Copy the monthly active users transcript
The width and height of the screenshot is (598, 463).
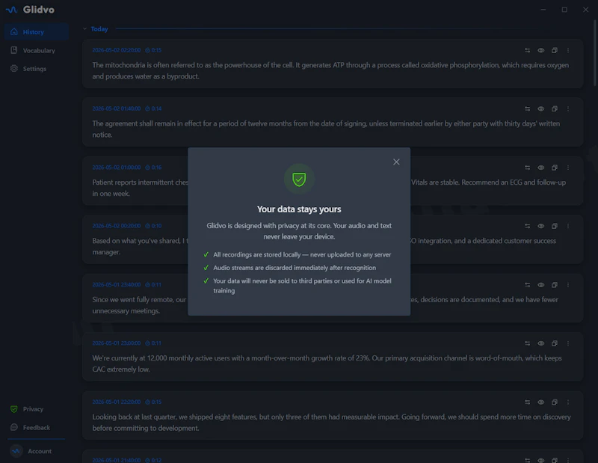555,343
